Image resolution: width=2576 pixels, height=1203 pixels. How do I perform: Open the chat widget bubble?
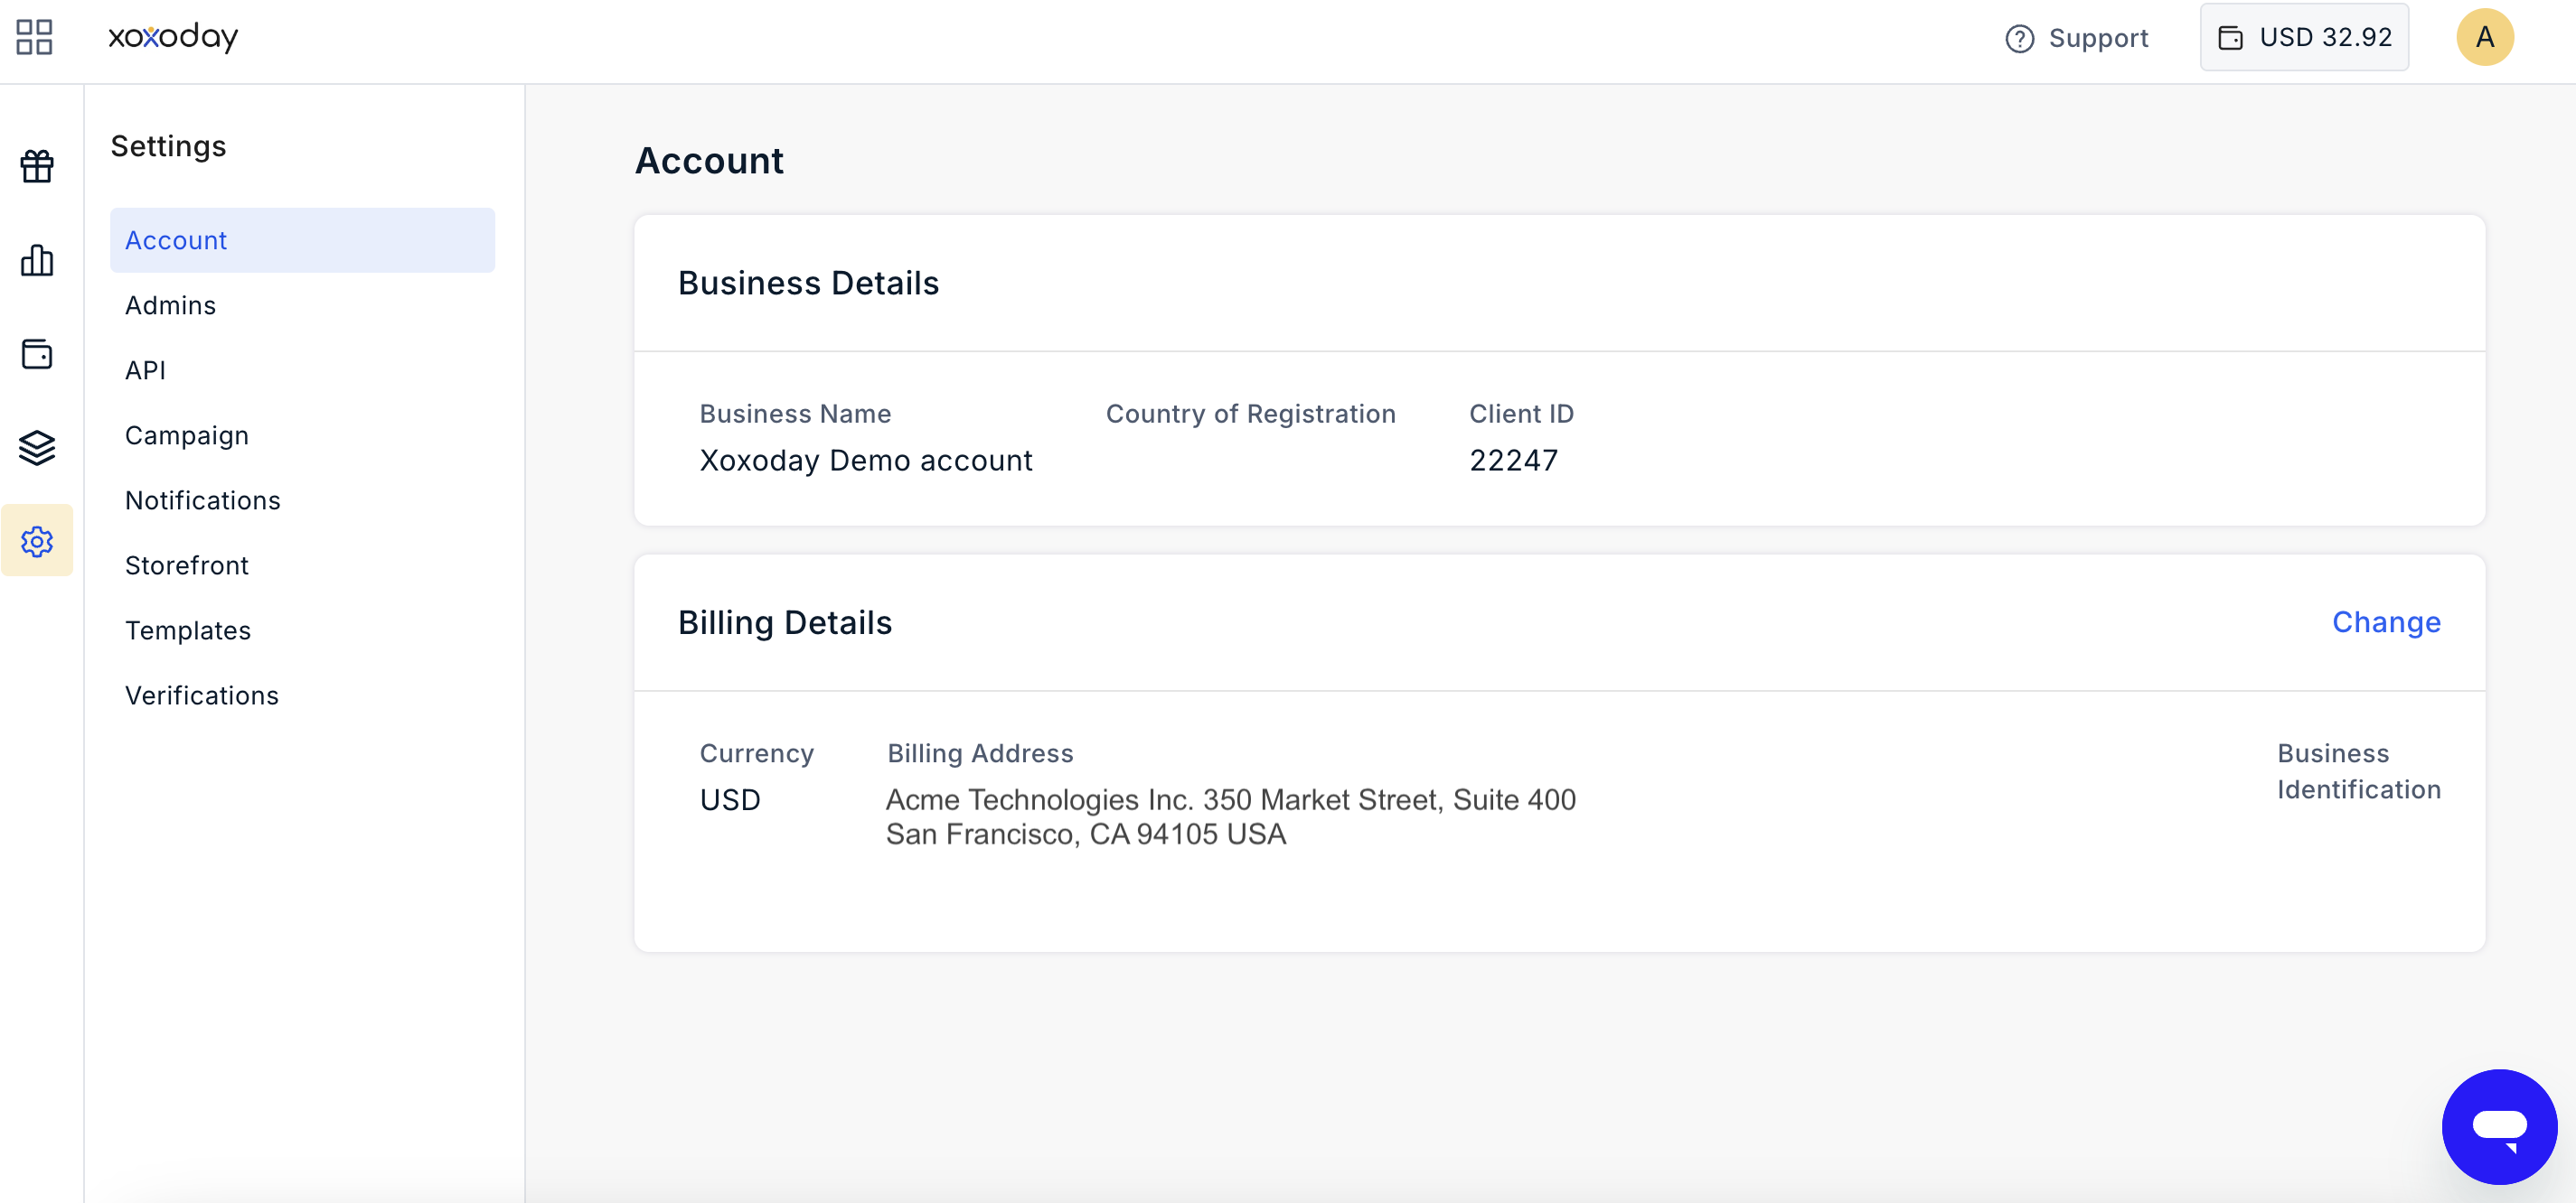[2499, 1126]
